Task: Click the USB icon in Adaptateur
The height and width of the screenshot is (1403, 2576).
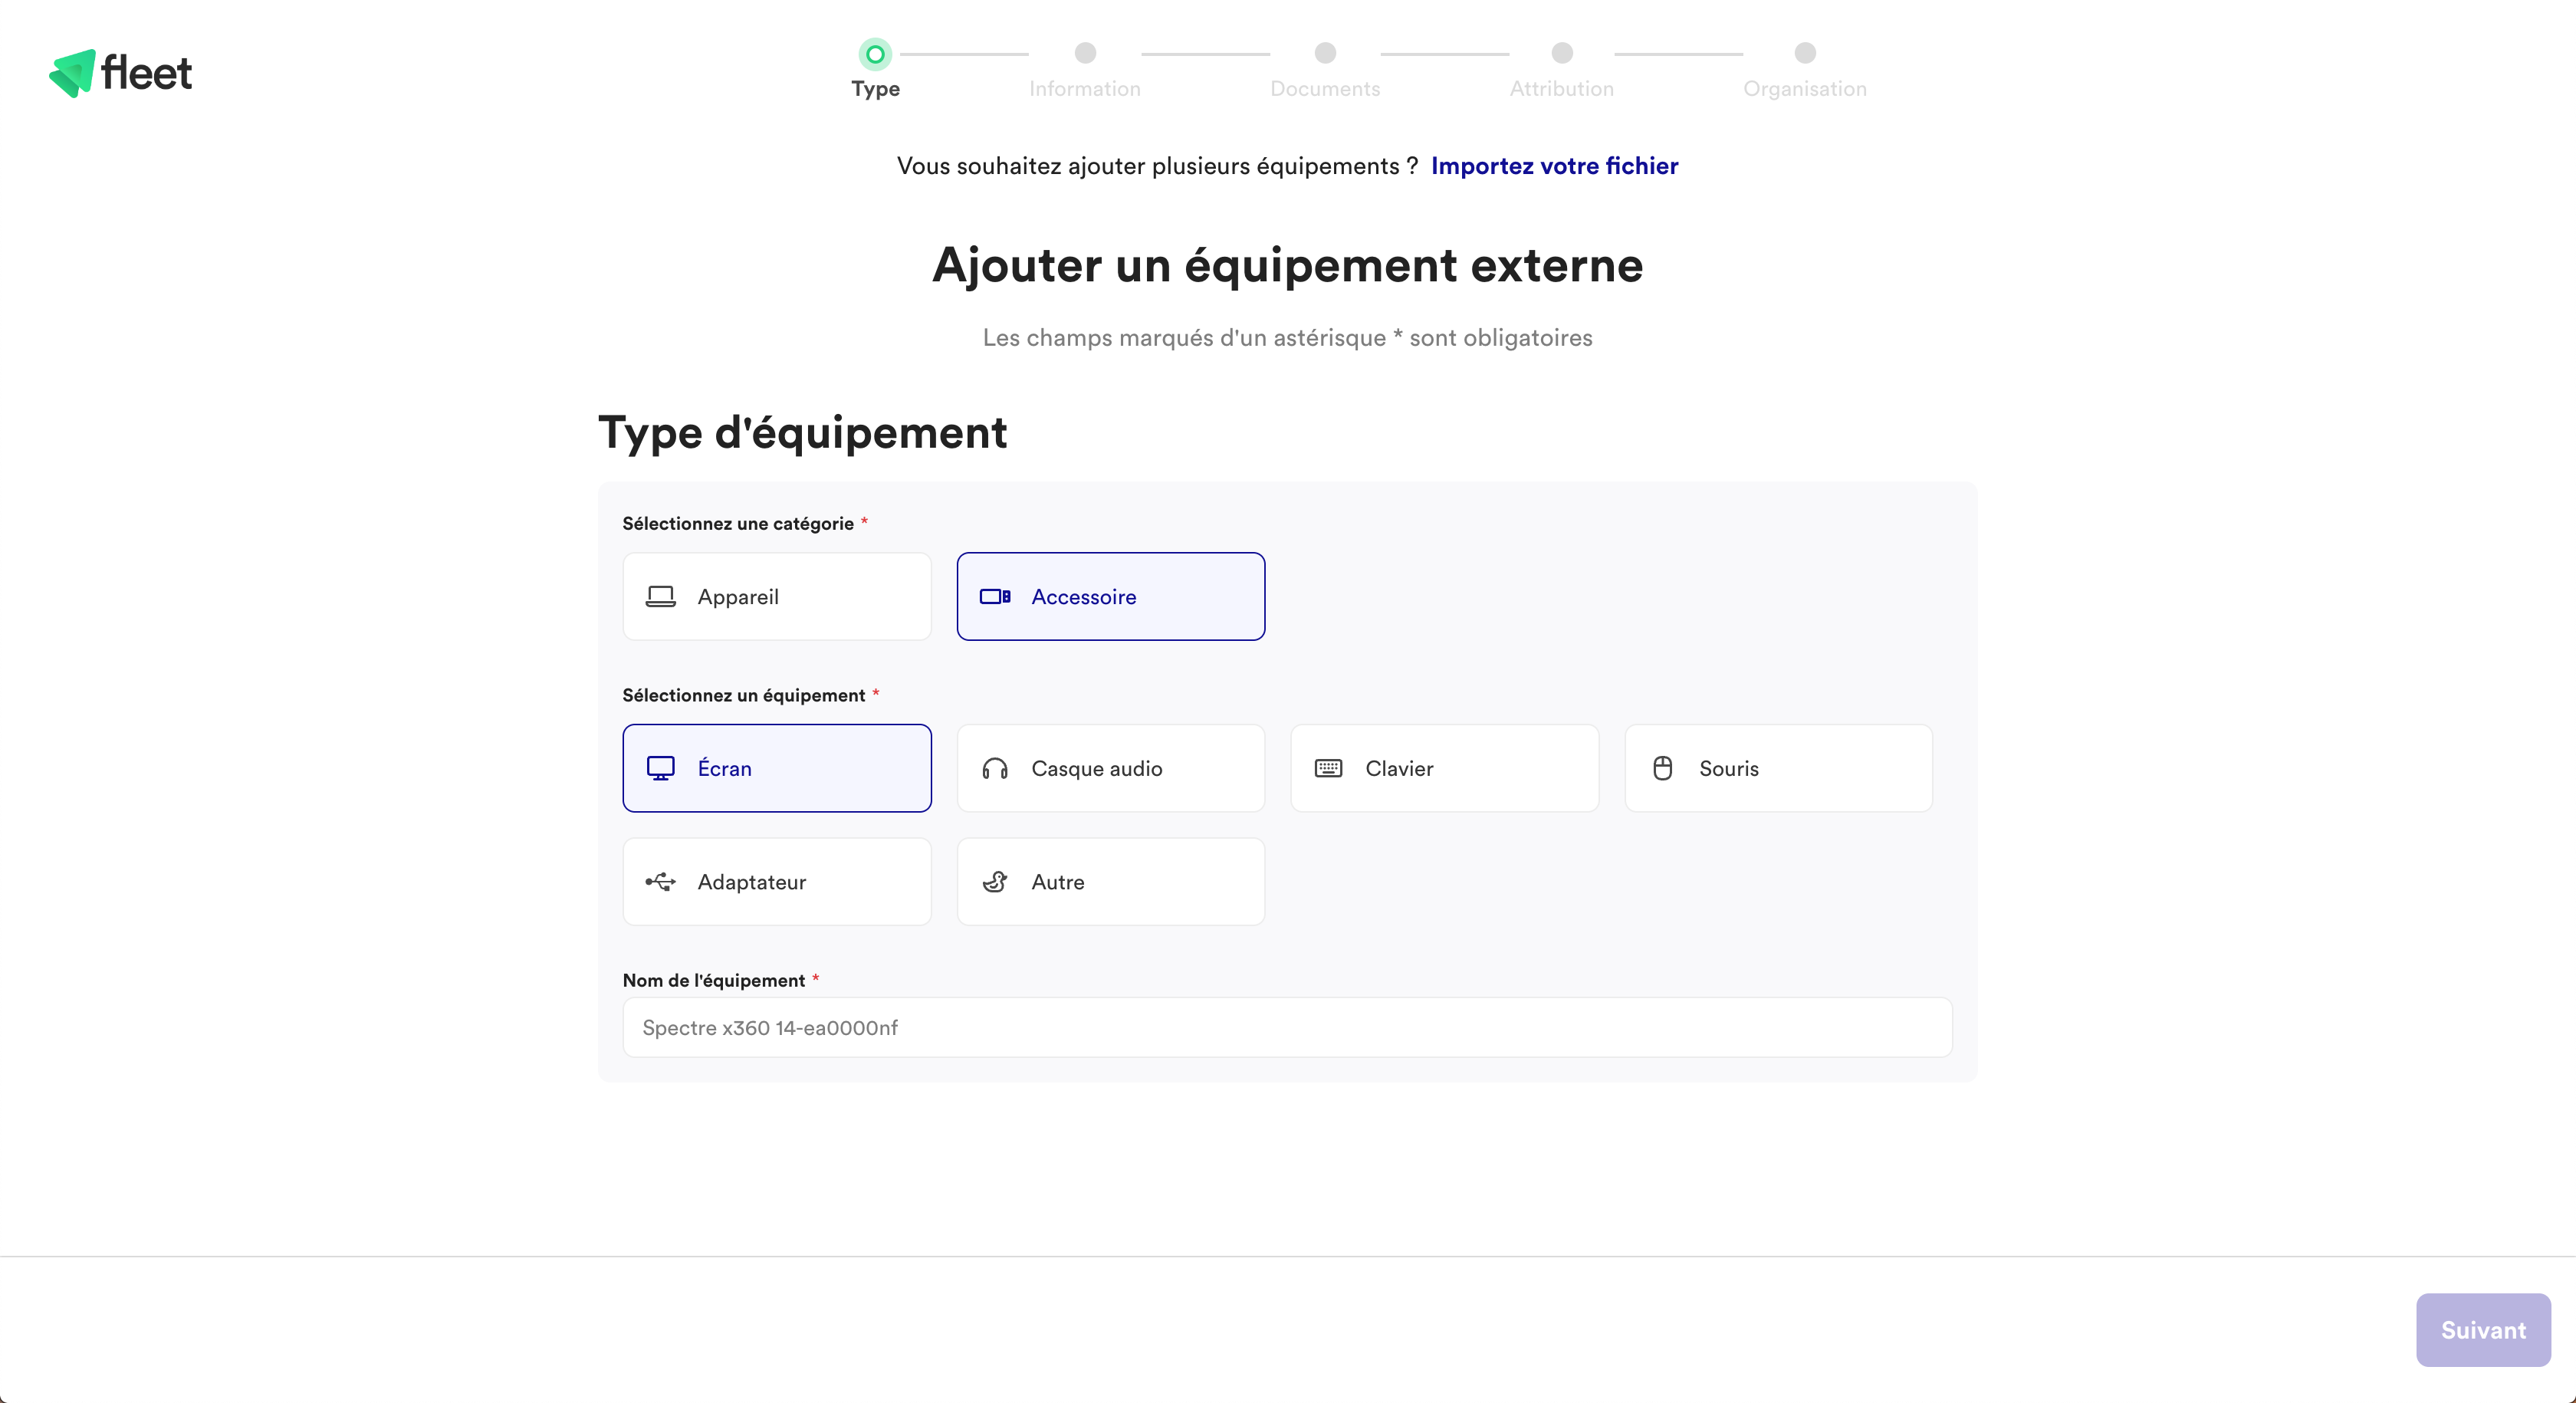Action: point(660,882)
